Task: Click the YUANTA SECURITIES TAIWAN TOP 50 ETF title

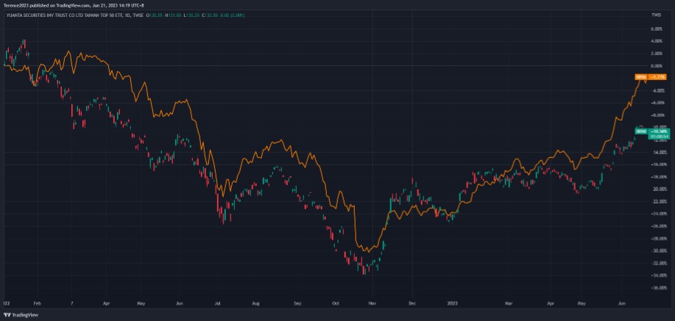Action: click(x=65, y=15)
